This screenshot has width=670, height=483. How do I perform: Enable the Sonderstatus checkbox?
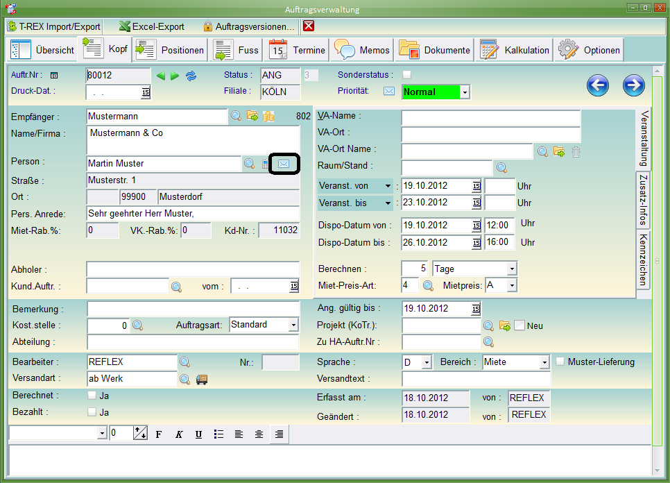(x=407, y=75)
